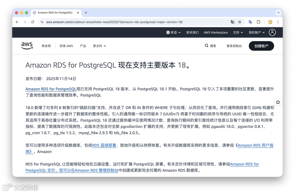This screenshot has width=295, height=193.
Task: Open the Google Translate extension icon
Action: 250,22
